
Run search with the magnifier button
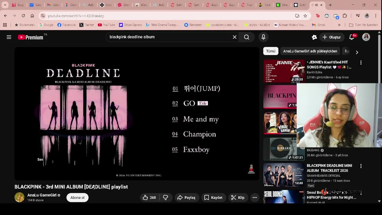pos(247,37)
